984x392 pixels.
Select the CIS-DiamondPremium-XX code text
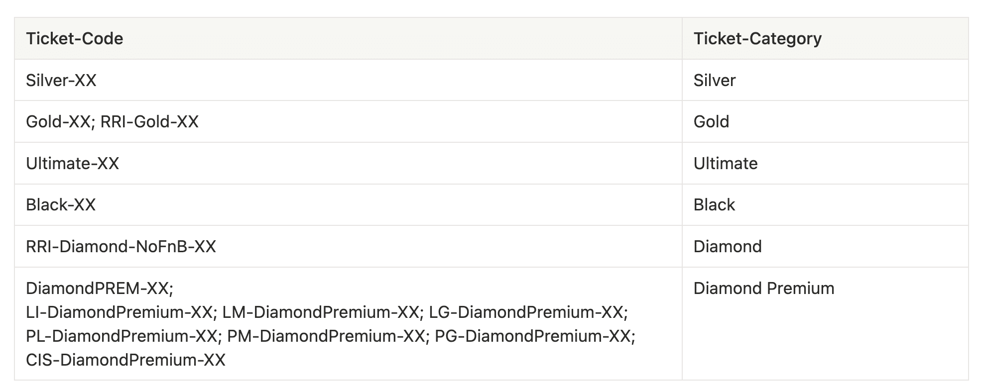click(x=125, y=360)
